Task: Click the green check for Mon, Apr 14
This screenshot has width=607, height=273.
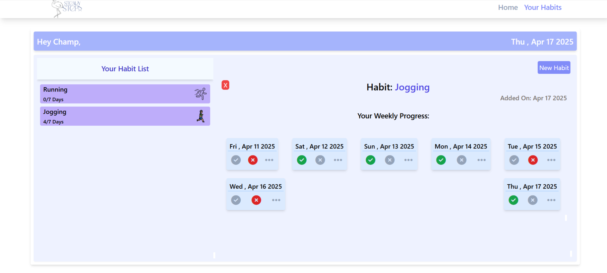Action: [x=441, y=160]
